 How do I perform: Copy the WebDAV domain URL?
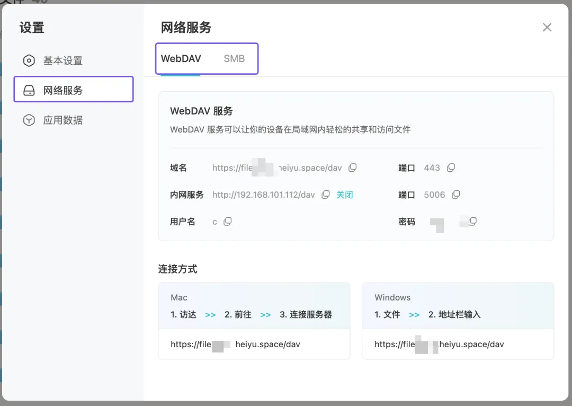point(352,167)
